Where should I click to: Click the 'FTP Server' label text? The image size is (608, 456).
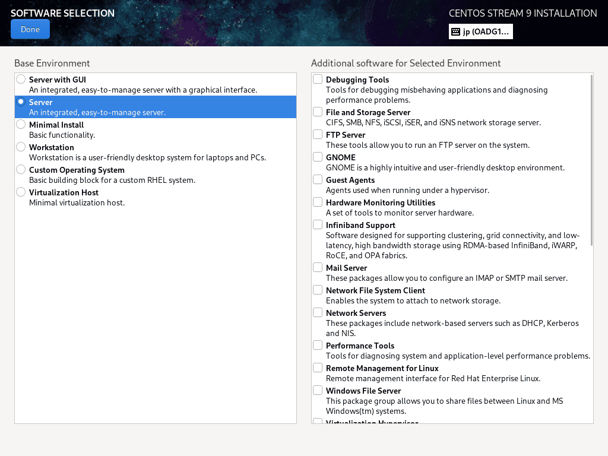346,135
